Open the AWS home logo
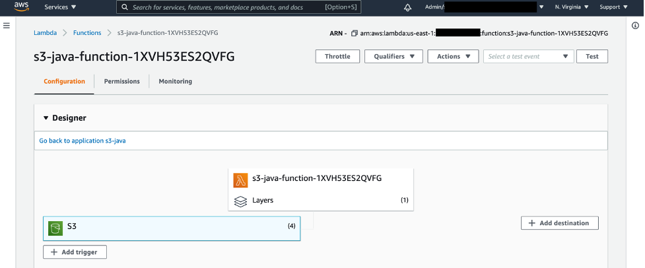The image size is (645, 268). click(21, 7)
